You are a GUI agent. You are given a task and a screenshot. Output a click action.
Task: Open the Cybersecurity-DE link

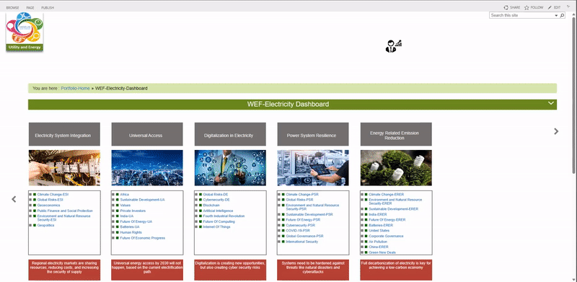coord(216,200)
